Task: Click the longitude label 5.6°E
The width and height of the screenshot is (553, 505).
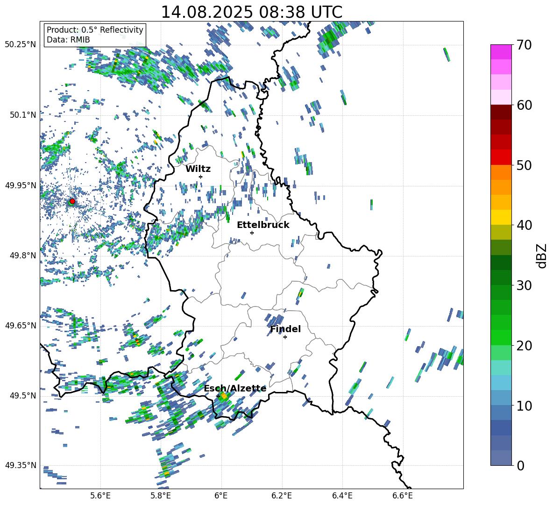Action: pyautogui.click(x=100, y=496)
